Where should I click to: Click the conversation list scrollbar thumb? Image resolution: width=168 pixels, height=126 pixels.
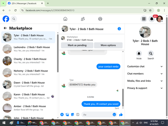(58, 53)
